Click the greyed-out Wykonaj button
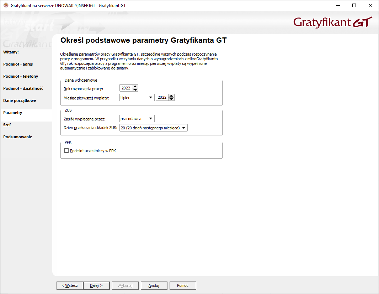 pyautogui.click(x=125, y=285)
